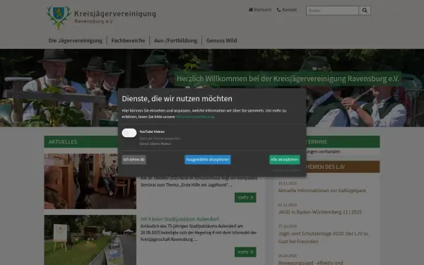Click 'Ausgewählte akzeptieren' button
The image size is (424, 265).
pos(208,160)
